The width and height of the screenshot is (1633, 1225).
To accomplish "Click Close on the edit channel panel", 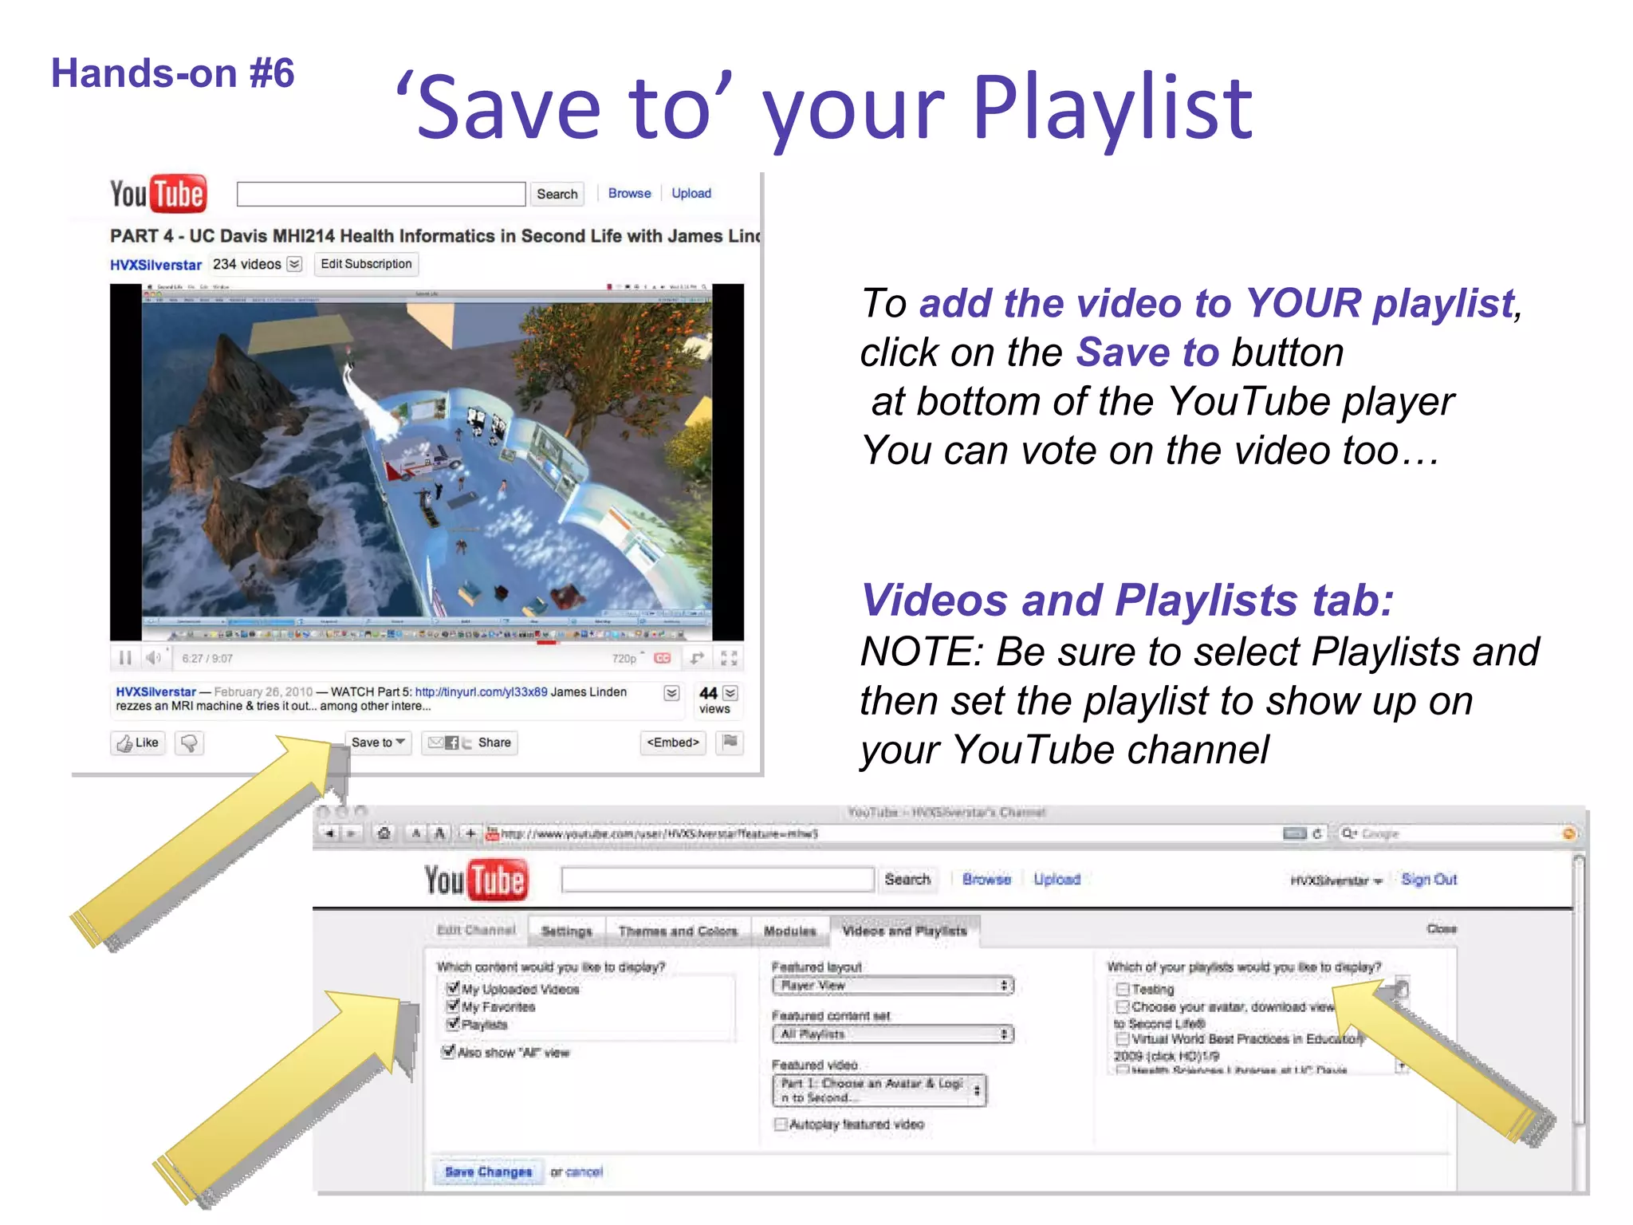I will [x=1442, y=929].
